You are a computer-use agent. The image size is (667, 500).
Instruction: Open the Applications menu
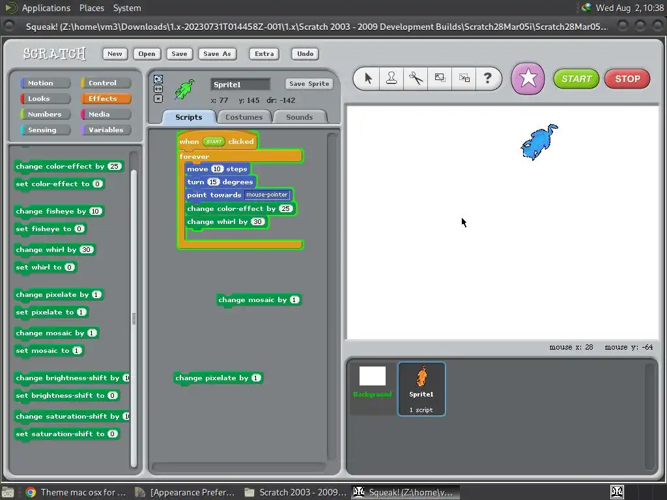point(46,8)
